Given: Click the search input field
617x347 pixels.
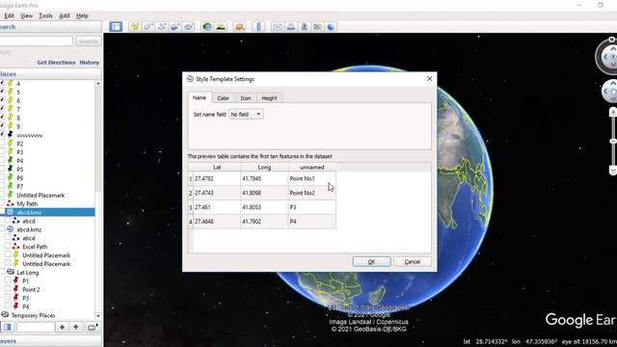Looking at the screenshot, I should [x=37, y=40].
